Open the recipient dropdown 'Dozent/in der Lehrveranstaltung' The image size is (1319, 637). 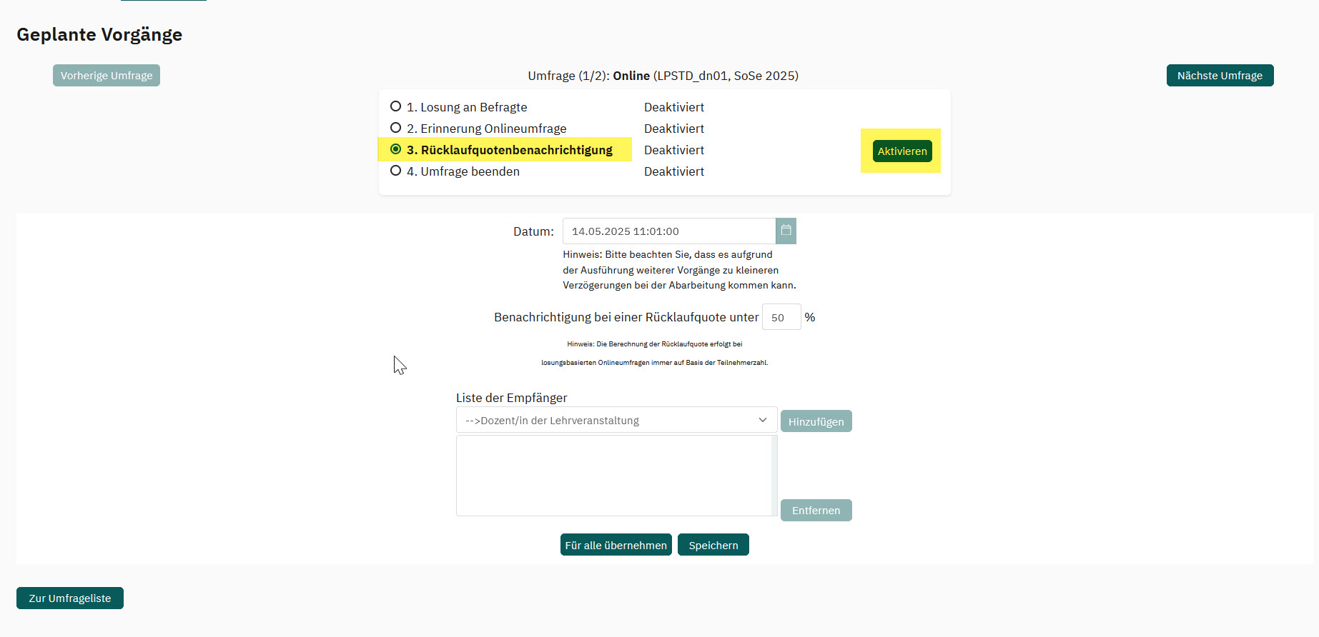tap(616, 420)
